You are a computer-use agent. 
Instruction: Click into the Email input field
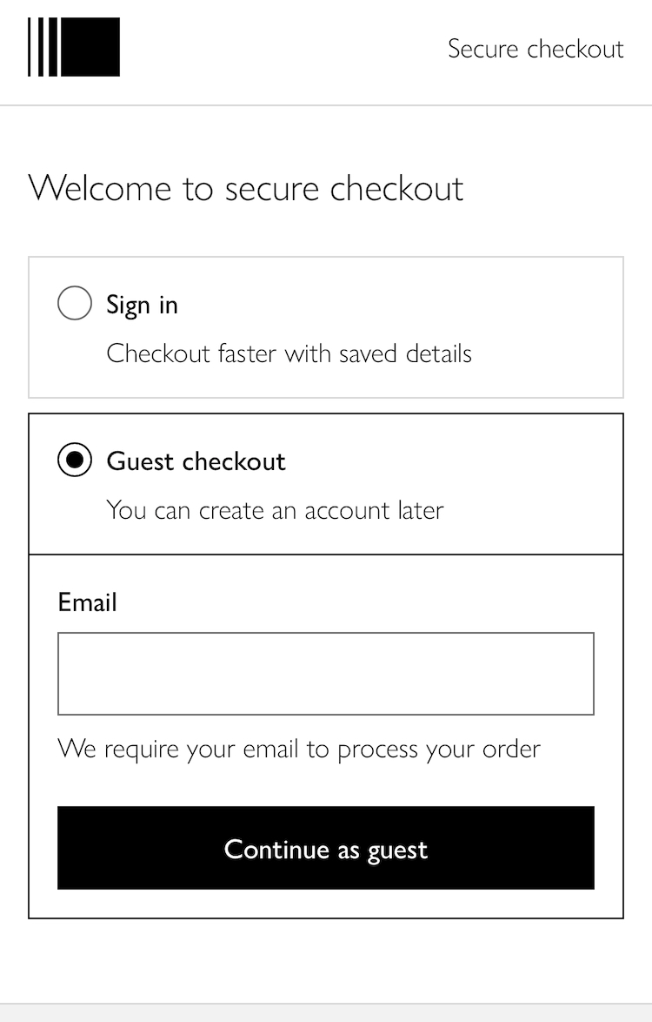(x=326, y=674)
